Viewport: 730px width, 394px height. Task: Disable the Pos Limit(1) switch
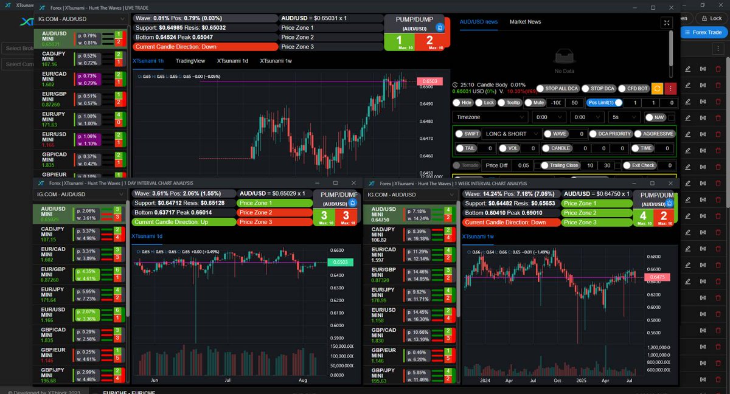(604, 103)
